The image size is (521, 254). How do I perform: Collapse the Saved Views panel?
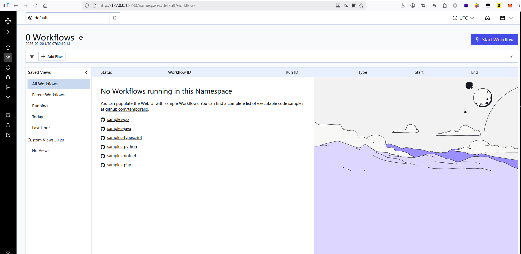pos(86,72)
